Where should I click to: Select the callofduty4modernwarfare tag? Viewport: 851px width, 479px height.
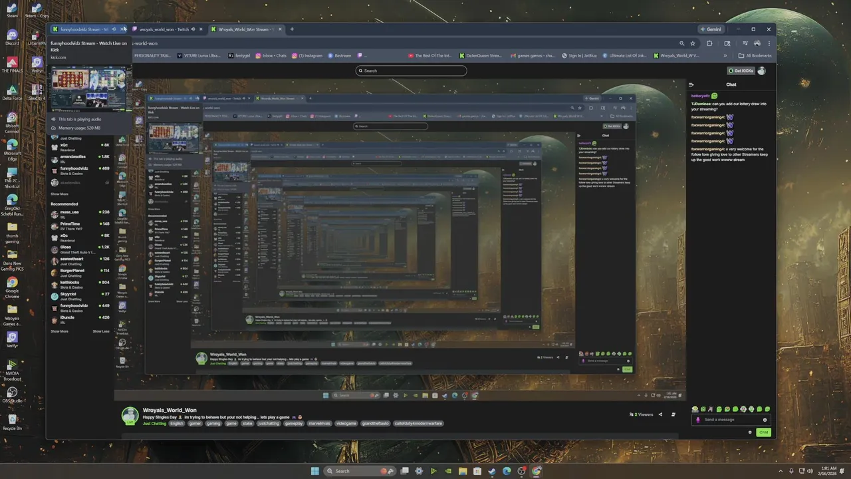[x=418, y=423]
